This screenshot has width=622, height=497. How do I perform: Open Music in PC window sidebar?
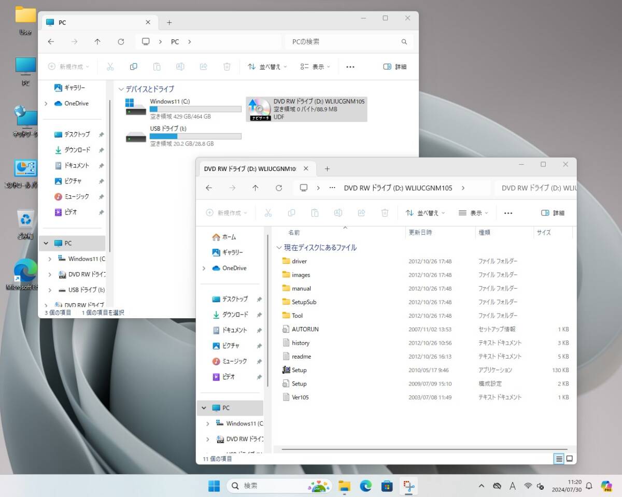72,197
